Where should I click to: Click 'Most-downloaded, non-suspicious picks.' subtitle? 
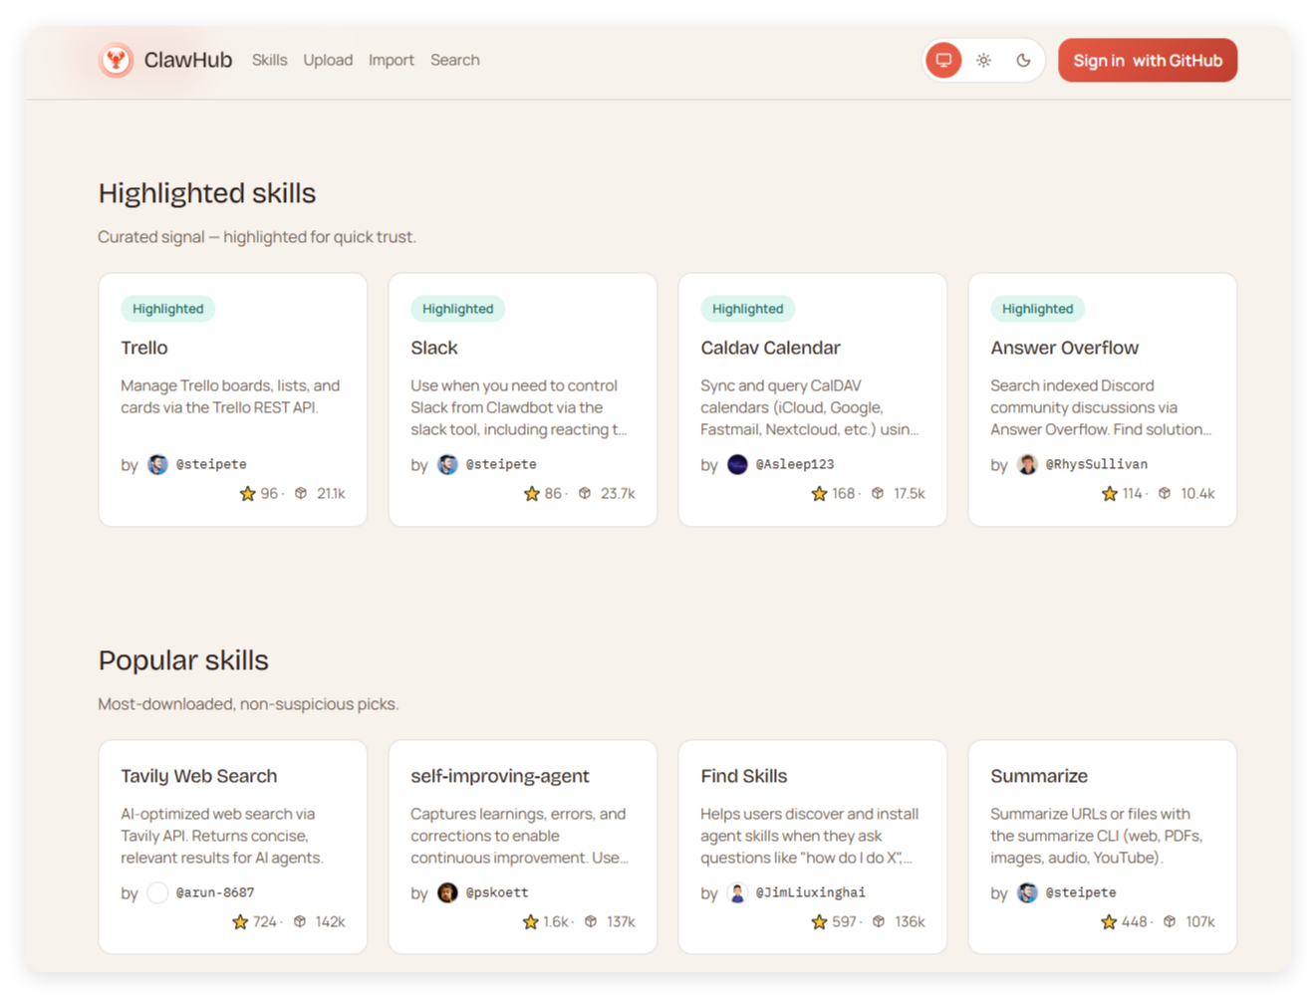click(248, 704)
